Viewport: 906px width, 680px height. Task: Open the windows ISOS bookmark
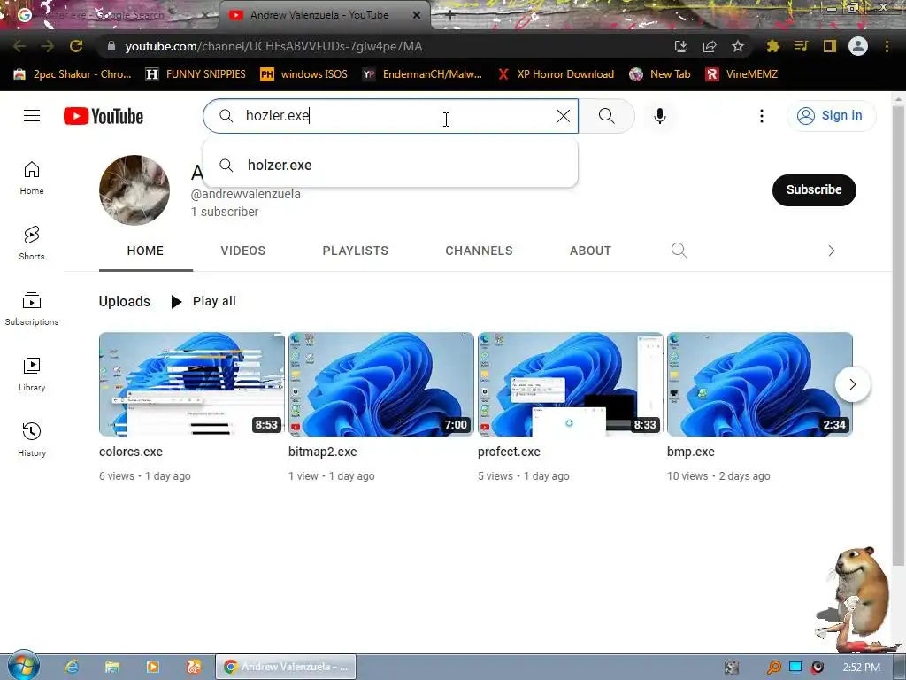pos(304,74)
